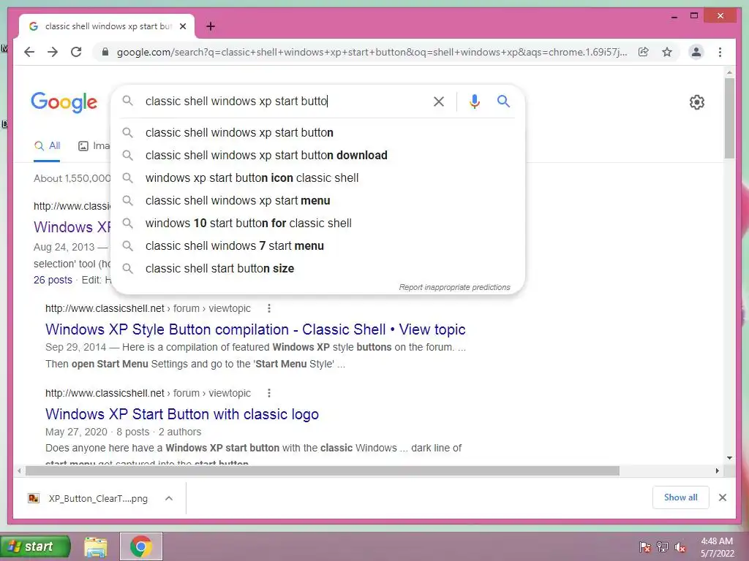Open the clock showing 4:48 AM

pos(717,547)
